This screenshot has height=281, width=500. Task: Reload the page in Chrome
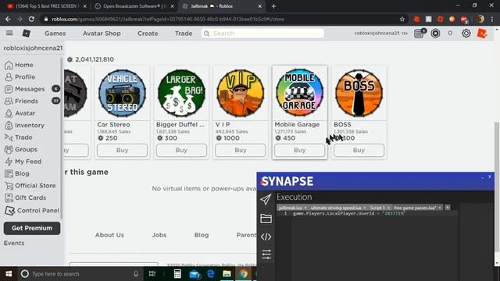[x=31, y=19]
